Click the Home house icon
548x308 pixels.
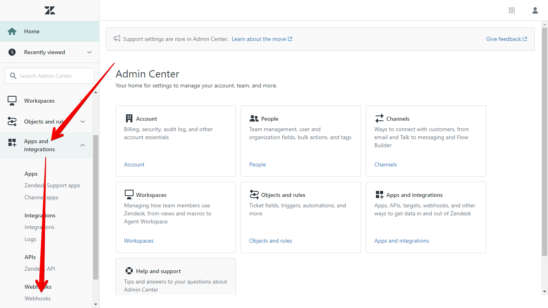click(x=12, y=31)
